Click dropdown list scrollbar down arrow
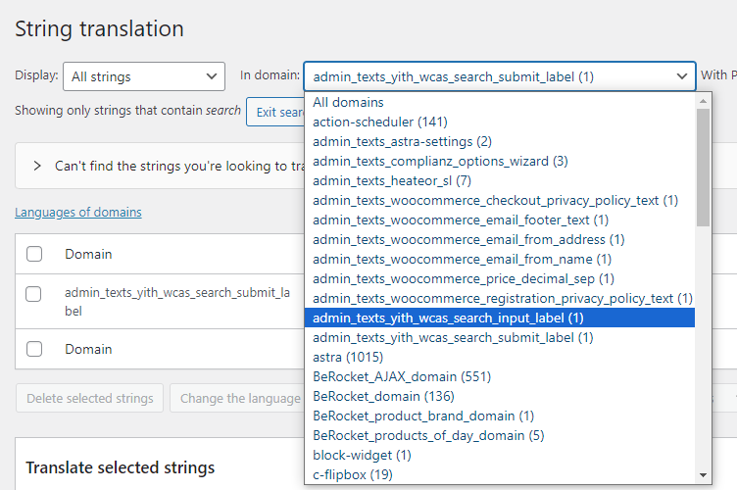This screenshot has height=490, width=737. [703, 475]
